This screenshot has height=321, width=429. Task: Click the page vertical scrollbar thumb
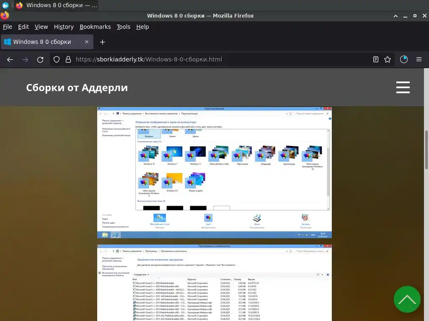pyautogui.click(x=426, y=150)
